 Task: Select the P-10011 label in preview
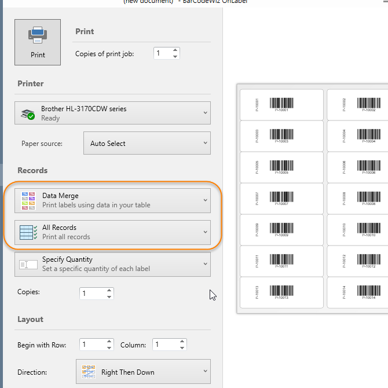tap(281, 261)
